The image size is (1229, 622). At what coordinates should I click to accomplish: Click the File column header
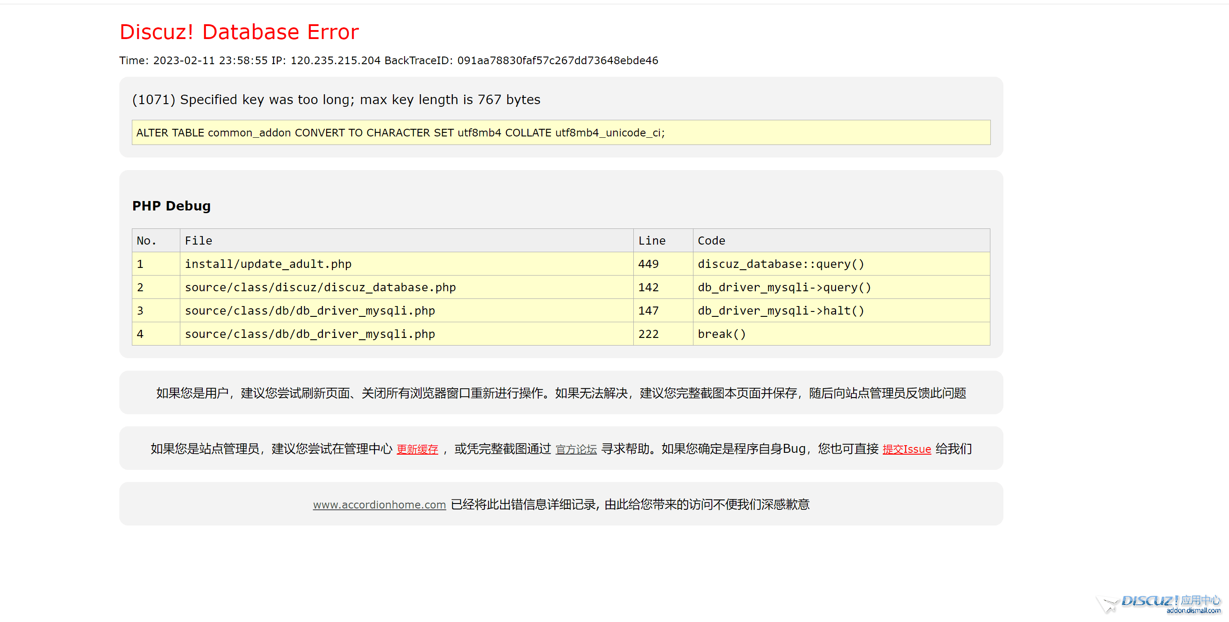click(198, 241)
